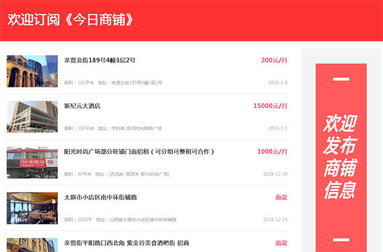Image resolution: width=383 pixels, height=252 pixels.
Task: Open listing titled 新纪元大酒店
Action: point(82,106)
